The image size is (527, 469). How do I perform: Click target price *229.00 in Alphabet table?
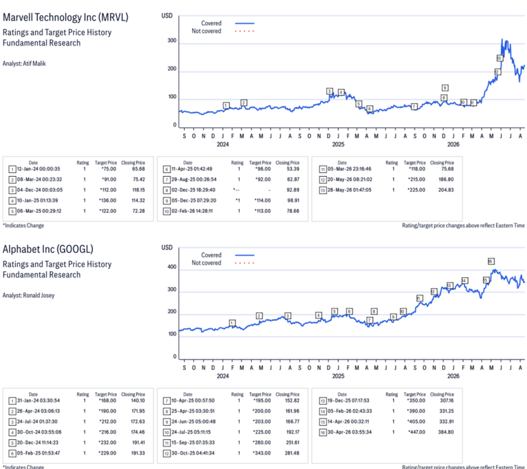(x=108, y=453)
